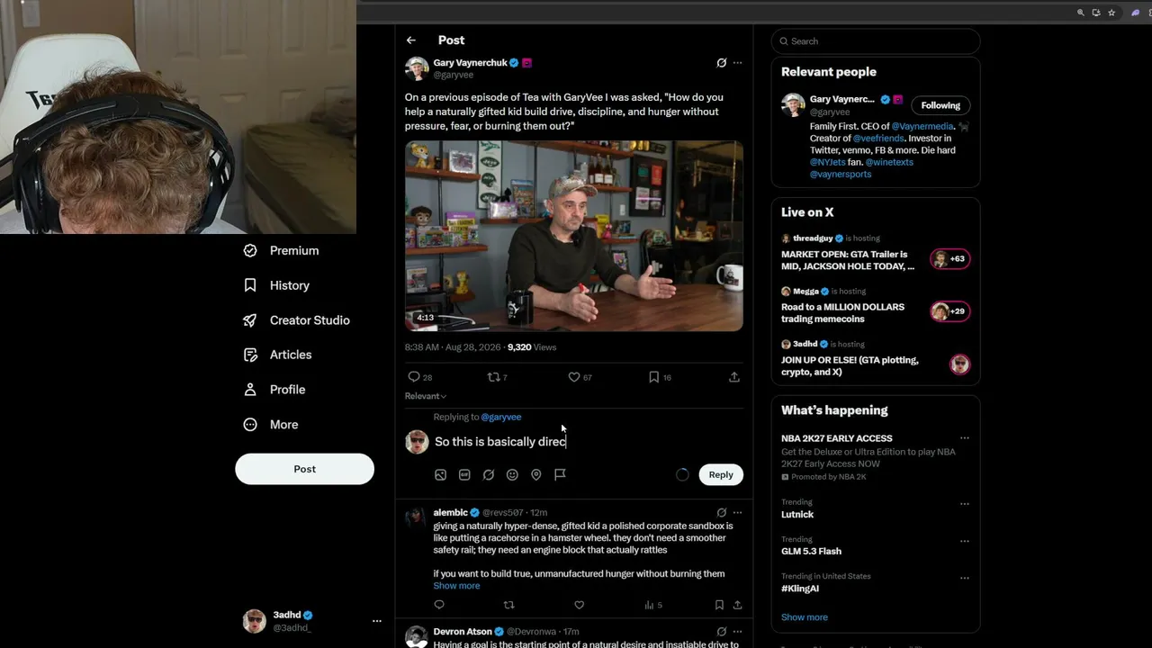Like the post with 67 likes
The height and width of the screenshot is (648, 1152).
tap(573, 377)
